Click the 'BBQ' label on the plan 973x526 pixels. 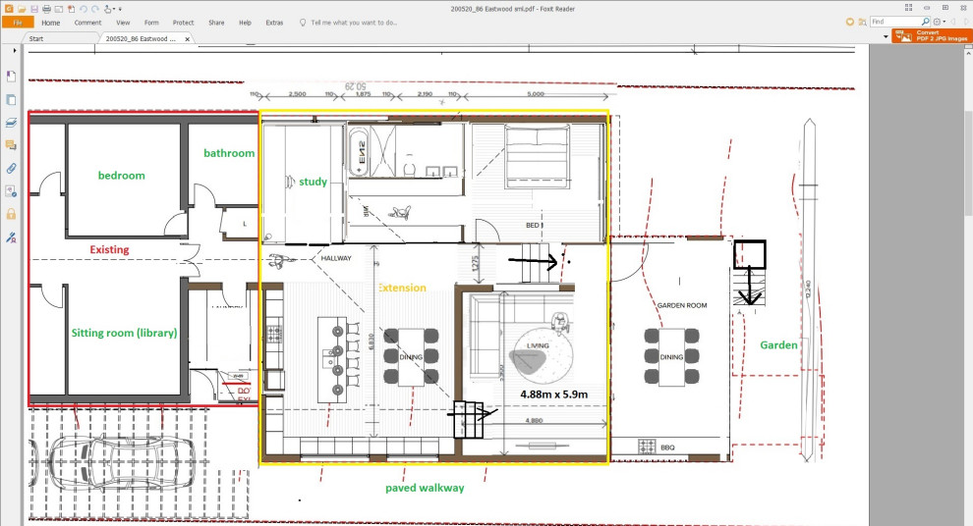point(667,447)
